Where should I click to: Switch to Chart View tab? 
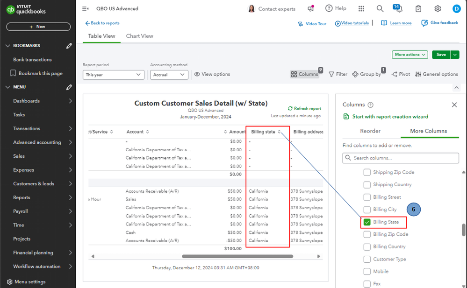139,36
